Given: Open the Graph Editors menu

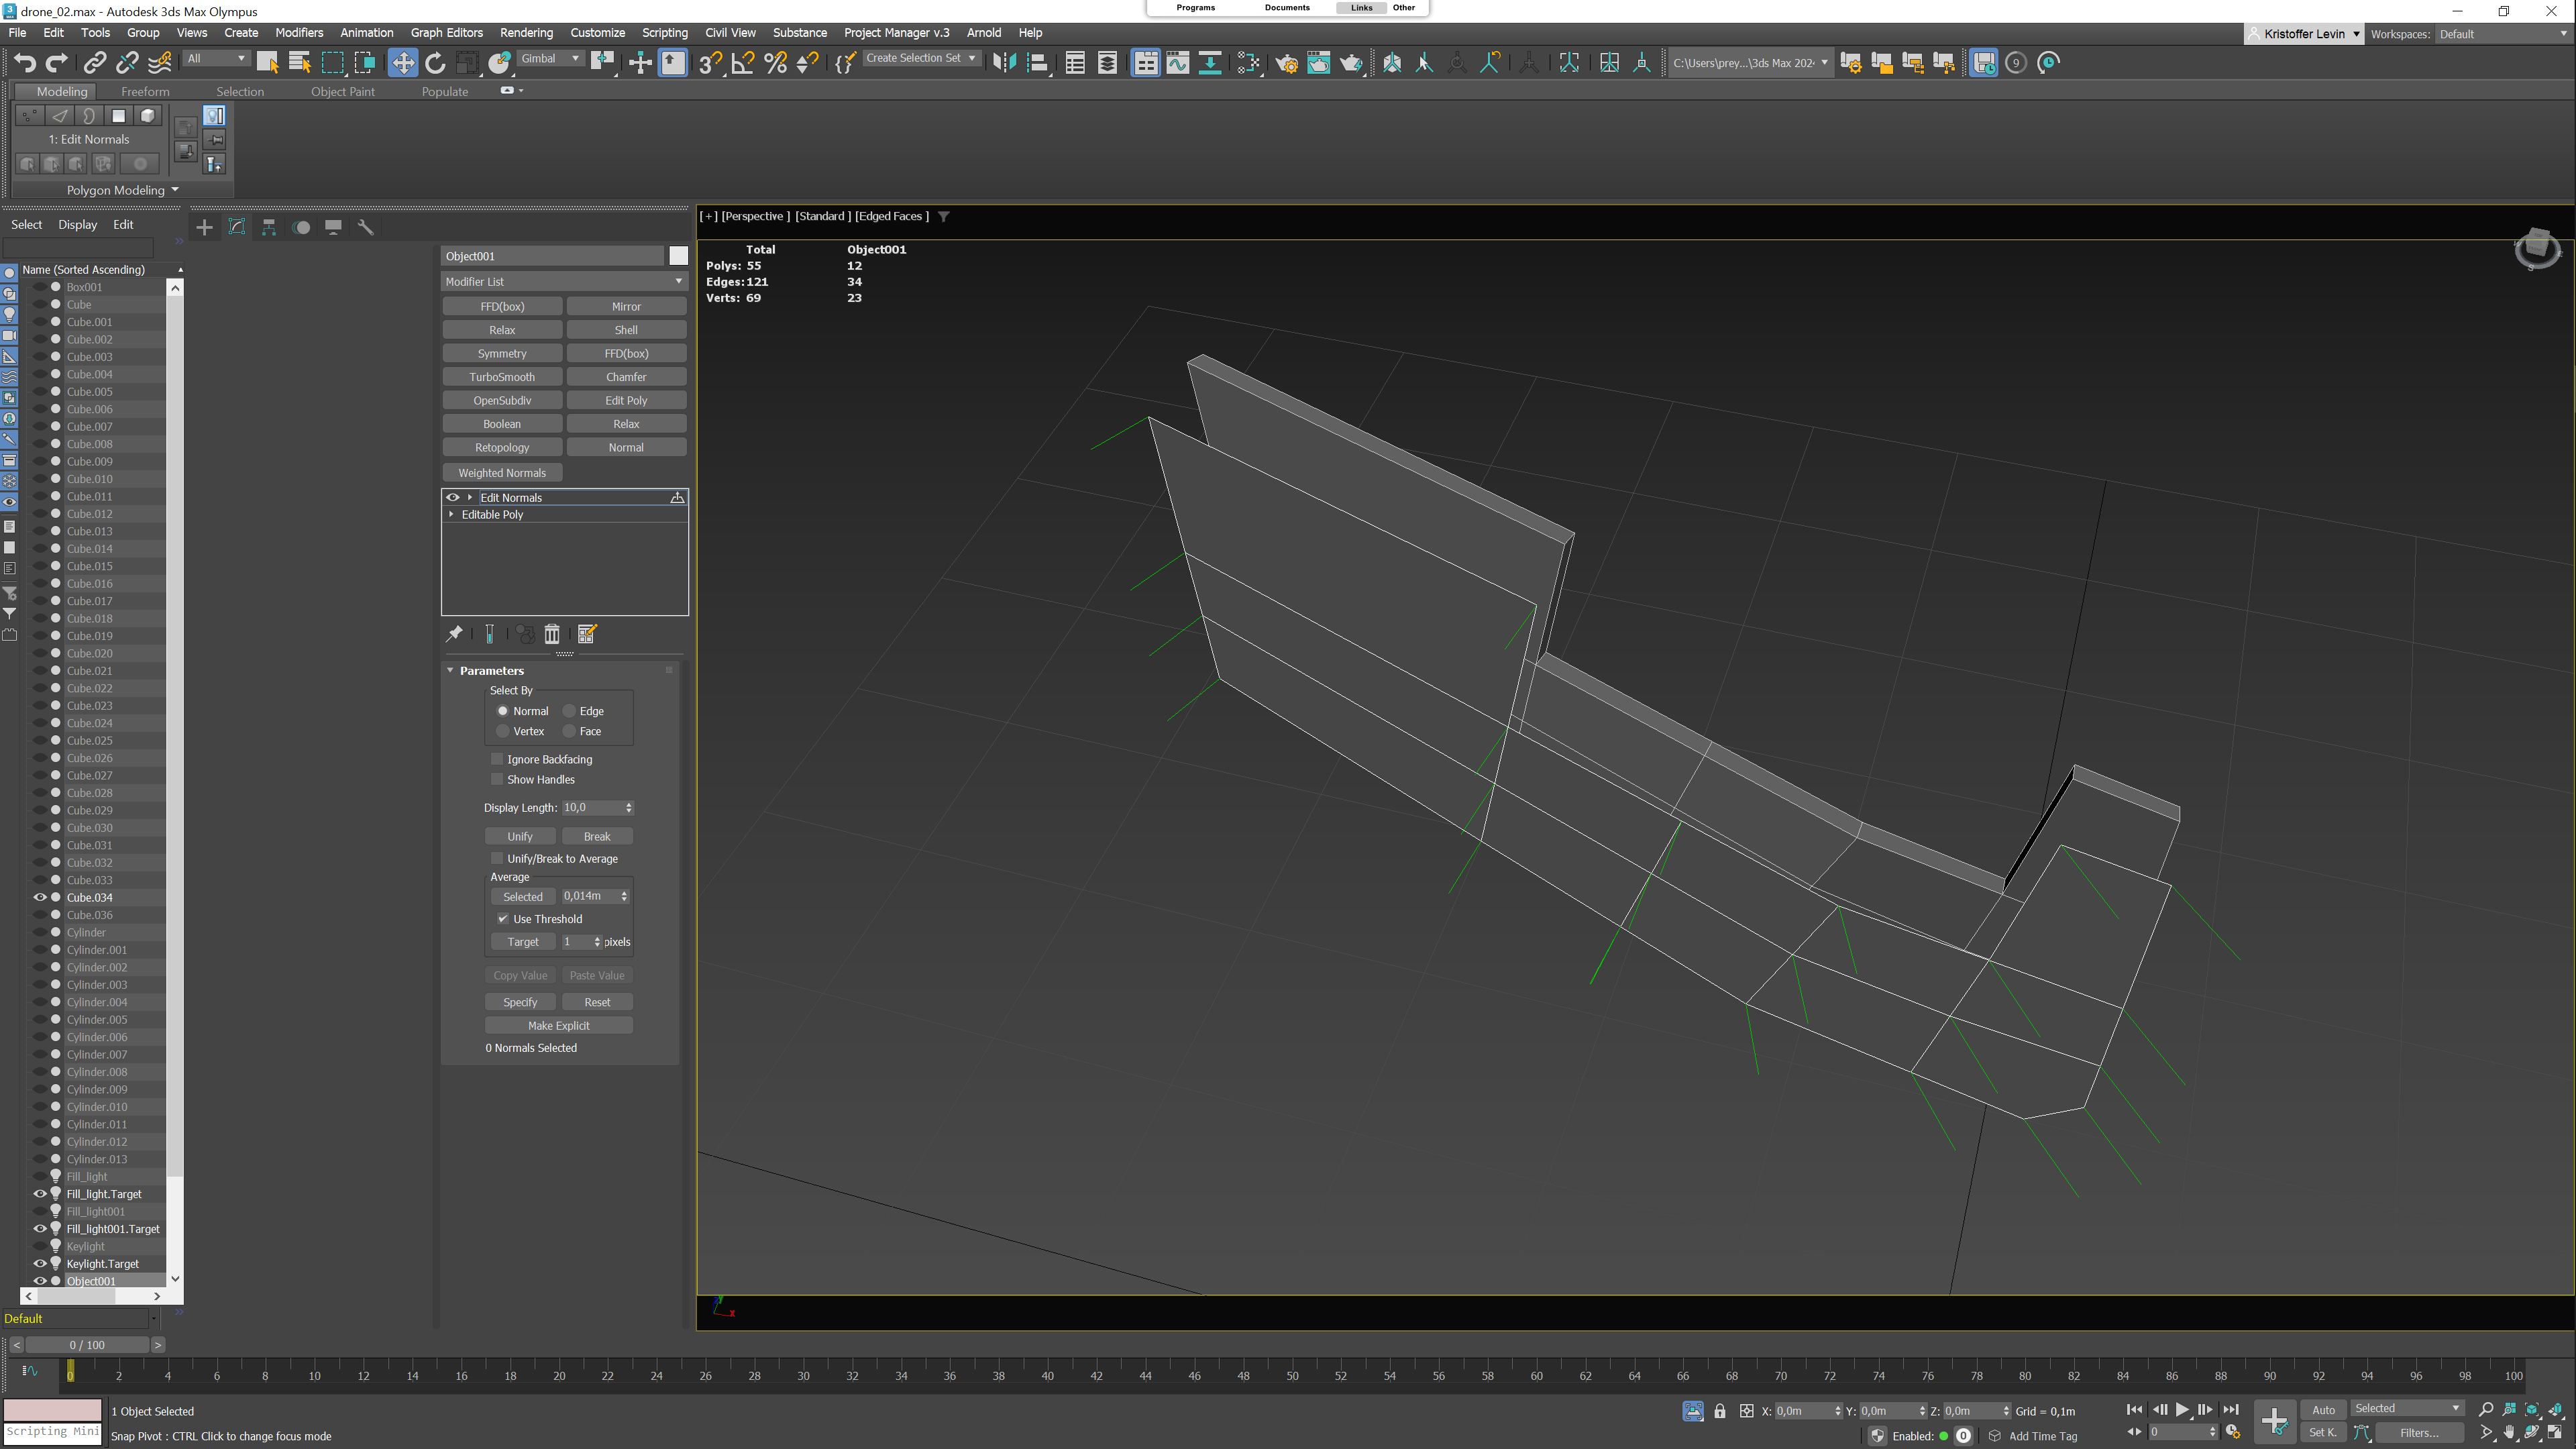Looking at the screenshot, I should [446, 32].
